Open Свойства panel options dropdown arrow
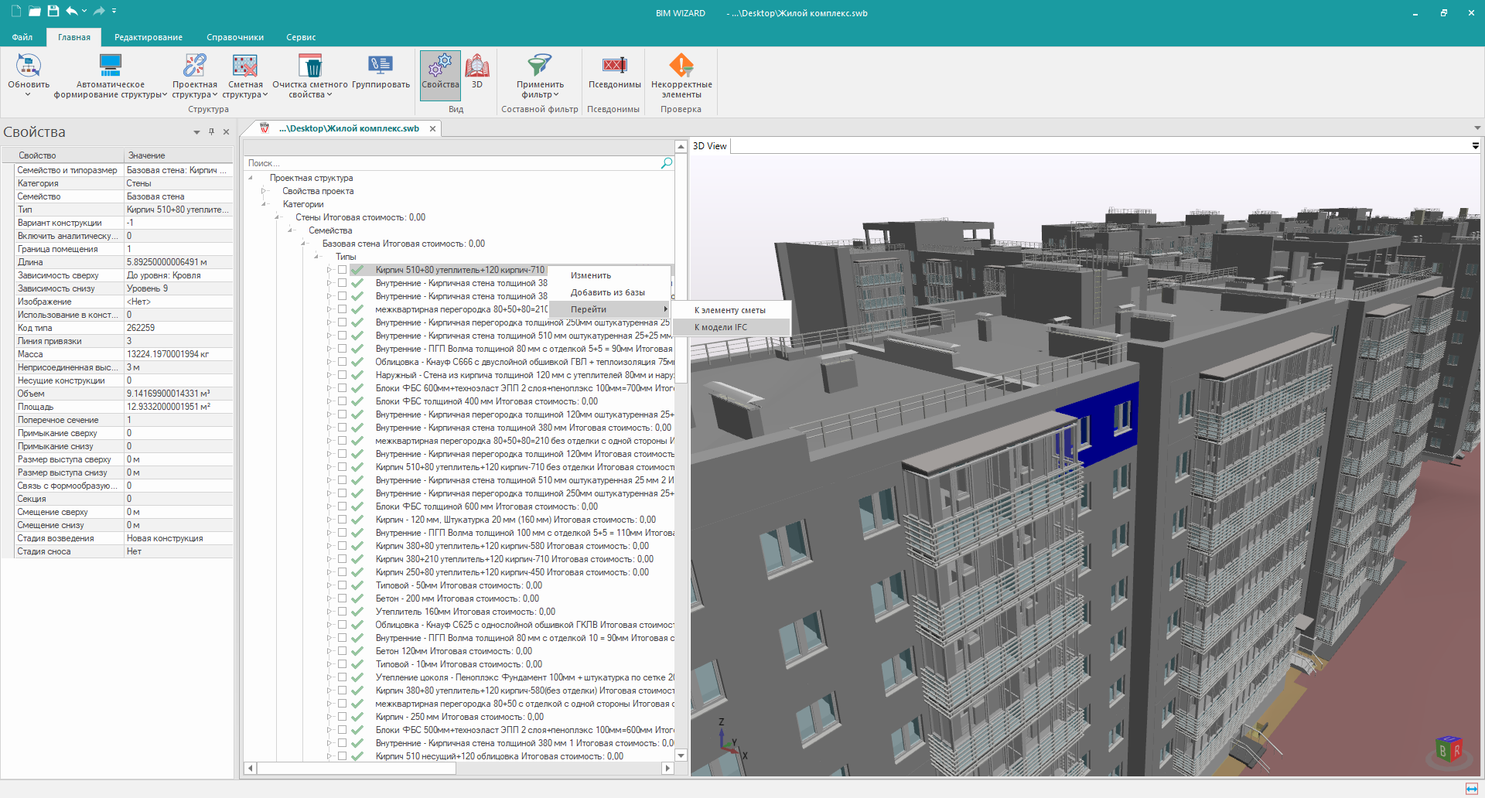The height and width of the screenshot is (798, 1485). 196,132
